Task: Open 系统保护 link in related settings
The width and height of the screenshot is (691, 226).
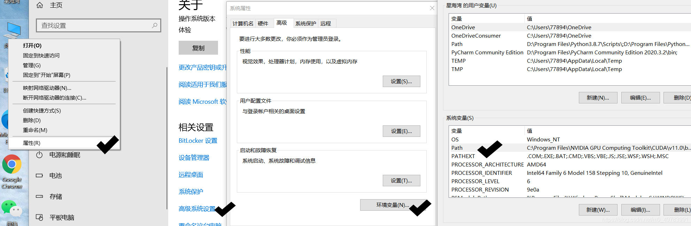Action: click(191, 192)
